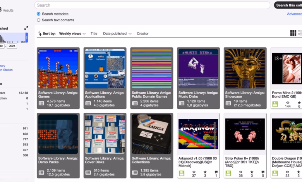Screen dimensions: 302x182
Task: Switch to list view layout
Action: click(x=300, y=33)
